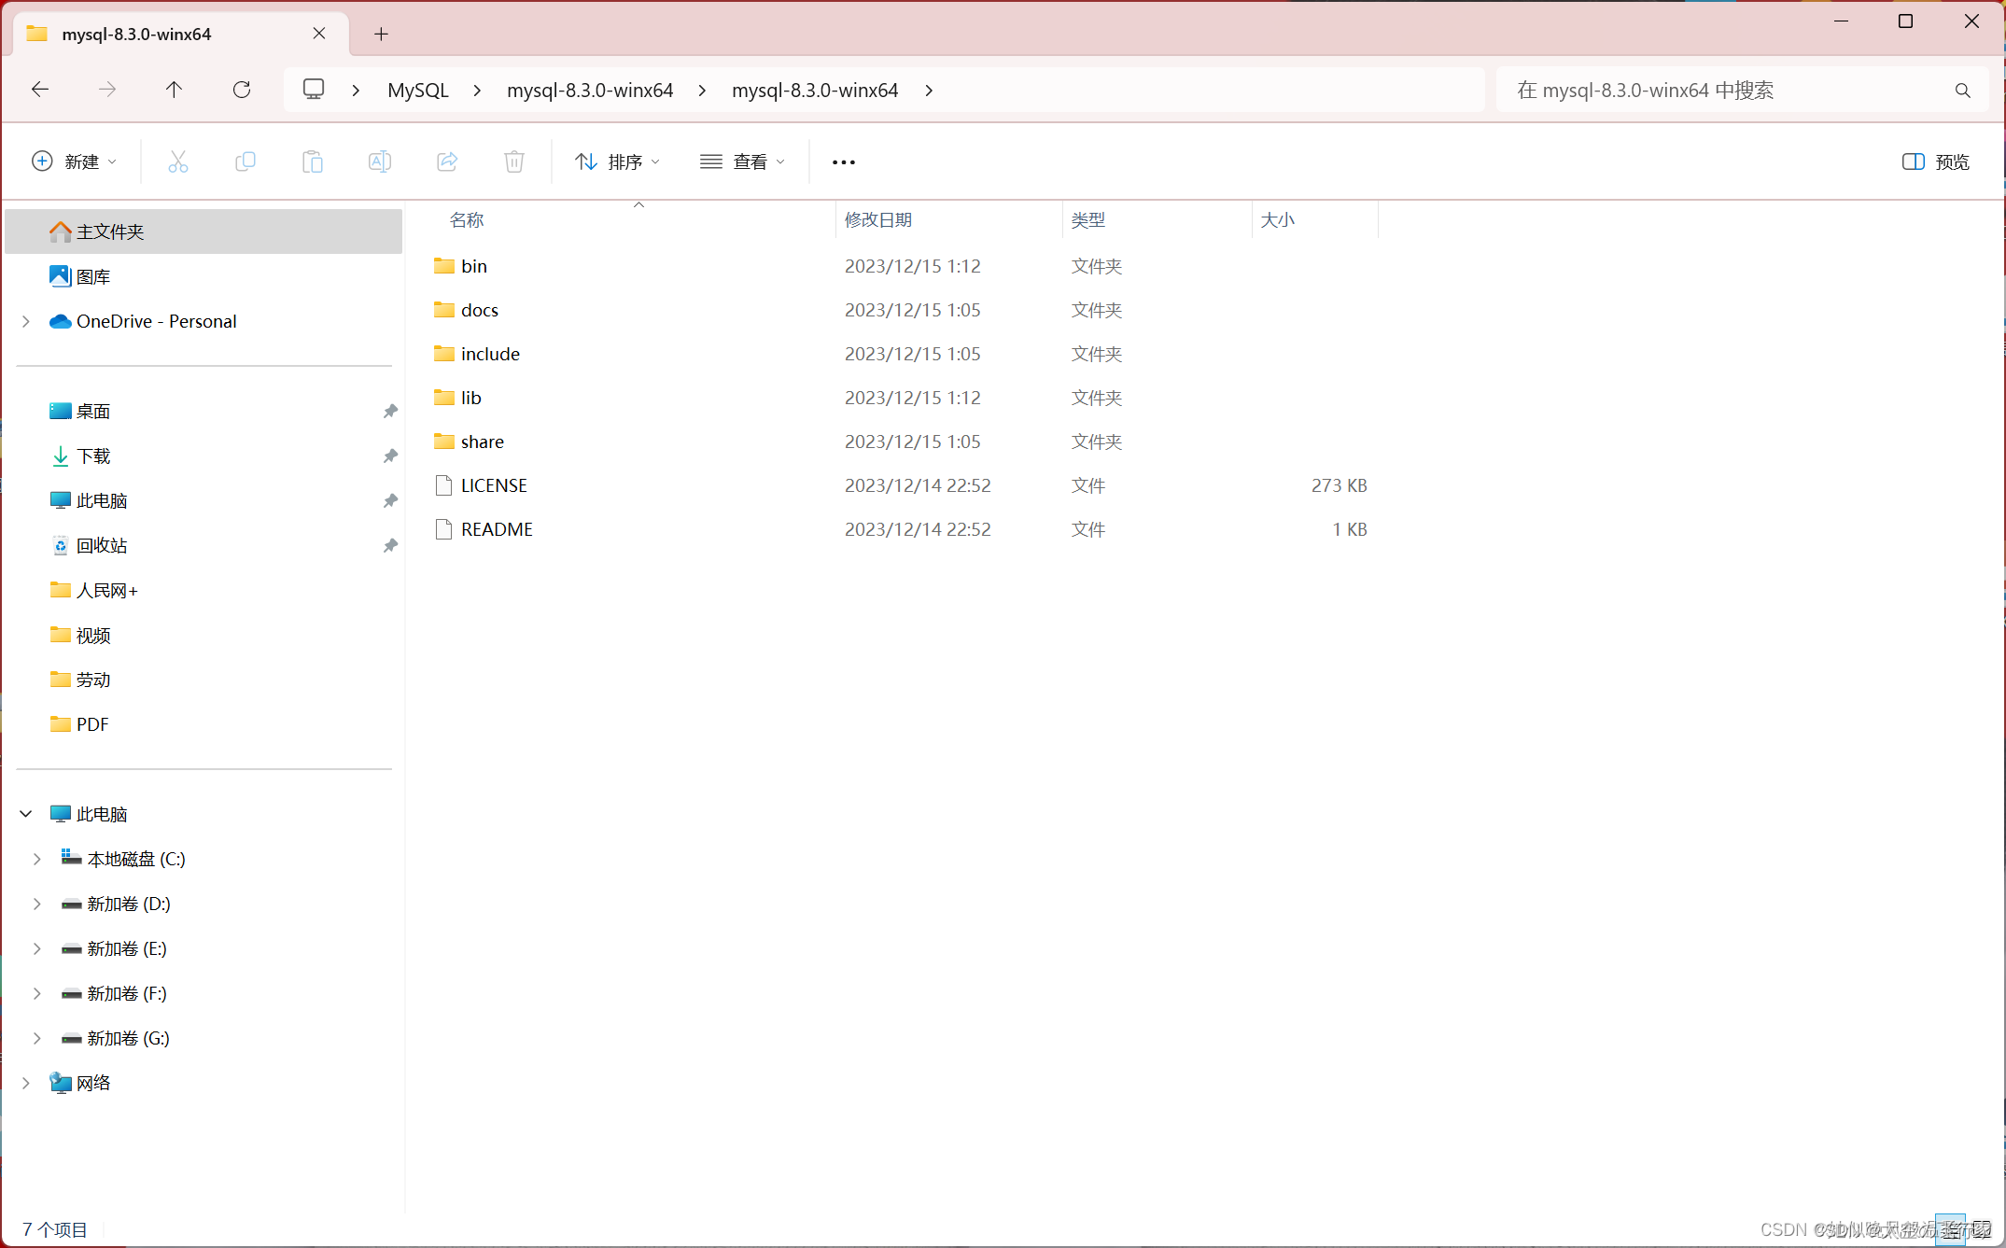Sort by 修改日期 column header

(878, 220)
